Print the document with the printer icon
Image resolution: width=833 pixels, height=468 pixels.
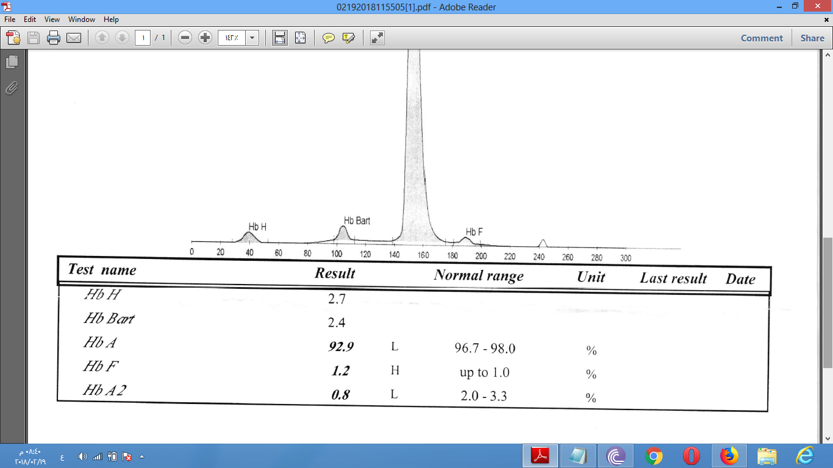[54, 38]
